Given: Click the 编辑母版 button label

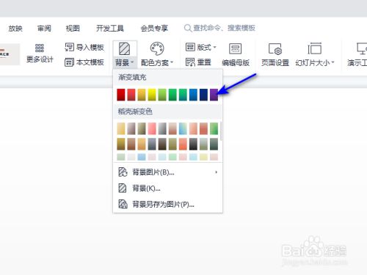Looking at the screenshot, I should [236, 63].
